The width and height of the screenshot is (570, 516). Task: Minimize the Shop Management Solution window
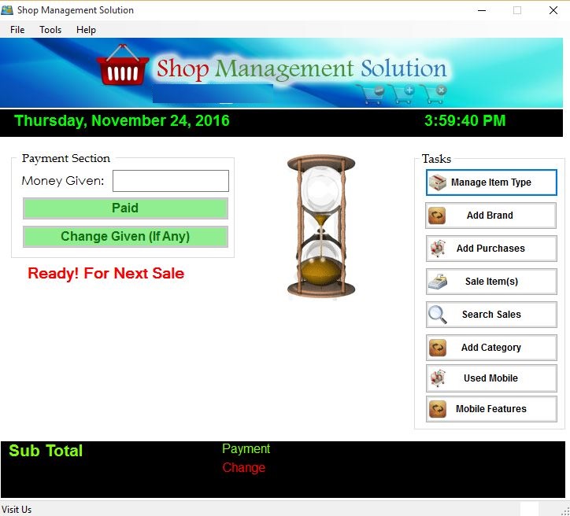point(482,10)
